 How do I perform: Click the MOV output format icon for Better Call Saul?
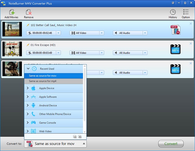click(175, 30)
